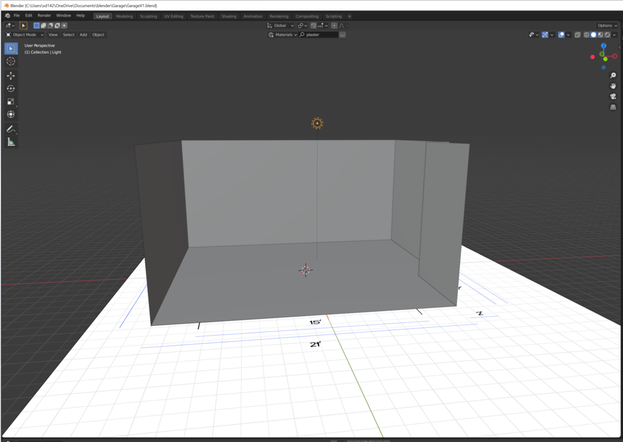Toggle X-ray mode in header

pos(577,35)
